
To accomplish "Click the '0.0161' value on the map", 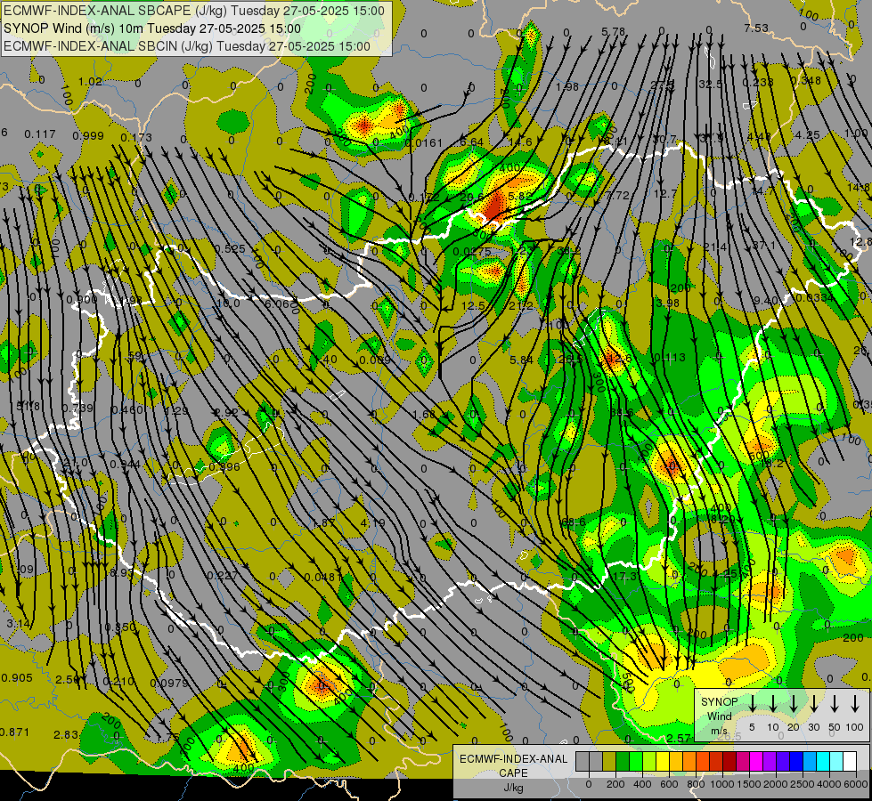I will 424,143.
